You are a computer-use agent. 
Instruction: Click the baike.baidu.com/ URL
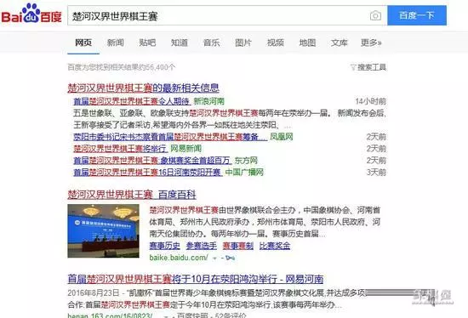pyautogui.click(x=179, y=258)
